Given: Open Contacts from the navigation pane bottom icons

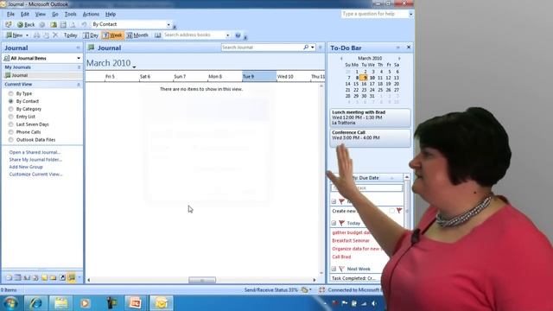Looking at the screenshot, I should (27, 278).
